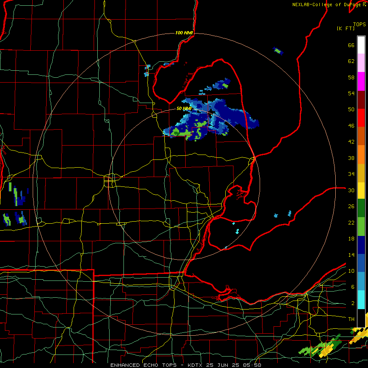Pick the bright yellow legend swatch
Viewport: 368px width, 368px height.
(x=361, y=190)
